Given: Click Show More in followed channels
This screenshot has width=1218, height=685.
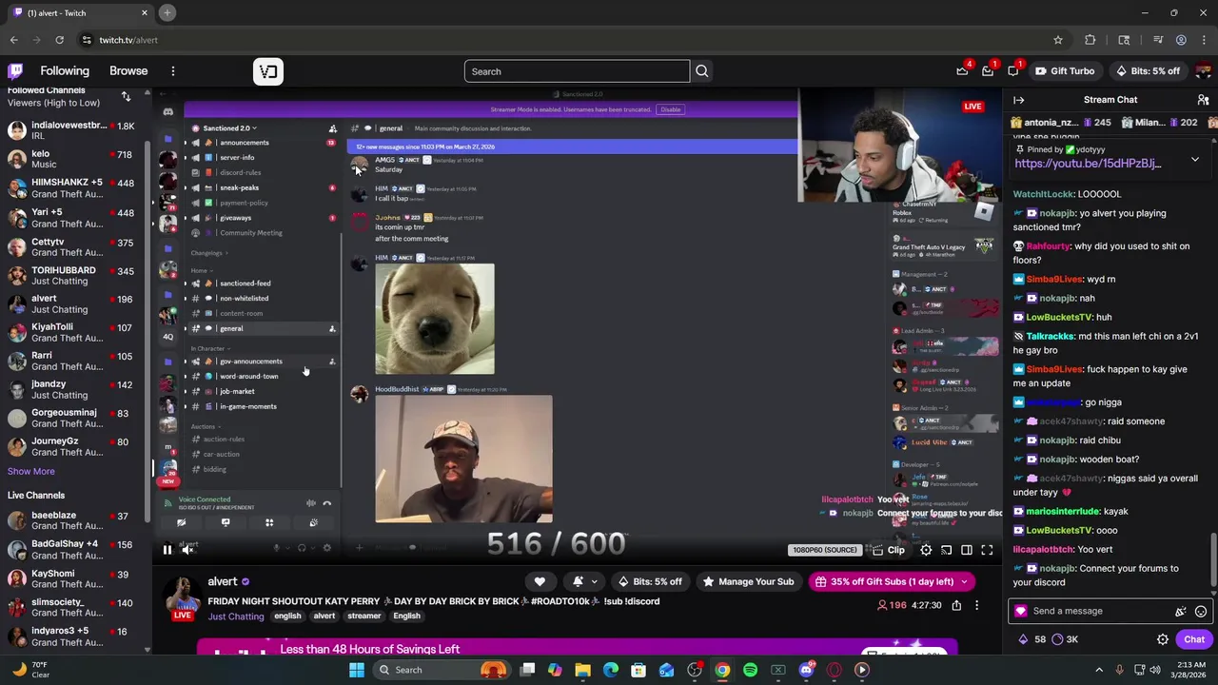Looking at the screenshot, I should 31,471.
